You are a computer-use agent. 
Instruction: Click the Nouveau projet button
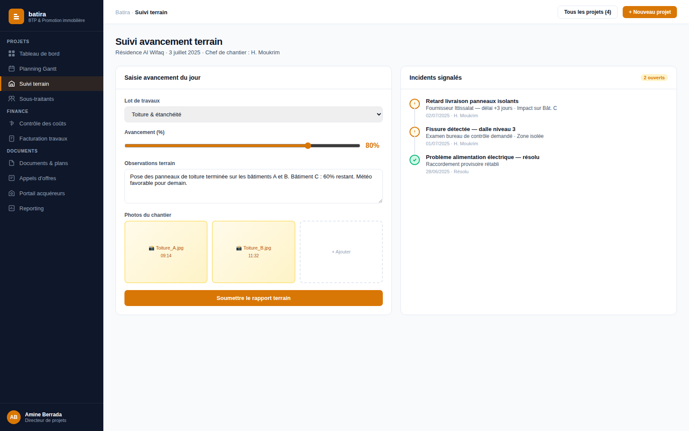click(x=650, y=12)
